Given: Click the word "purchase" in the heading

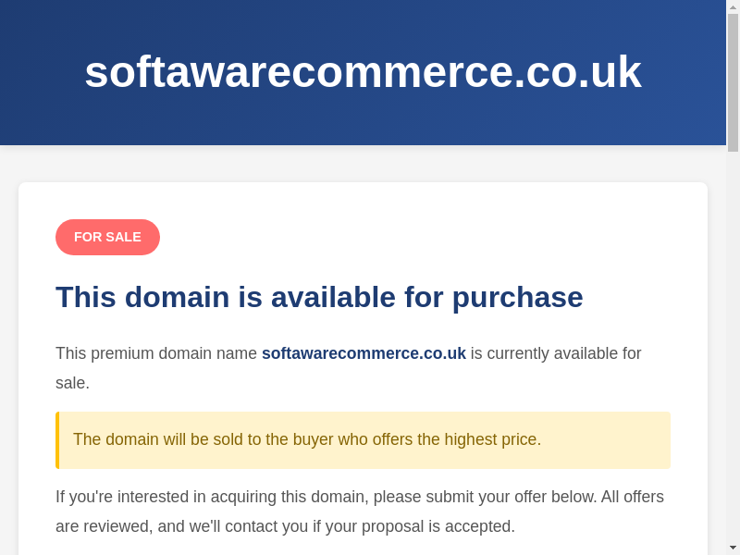Looking at the screenshot, I should tap(517, 297).
